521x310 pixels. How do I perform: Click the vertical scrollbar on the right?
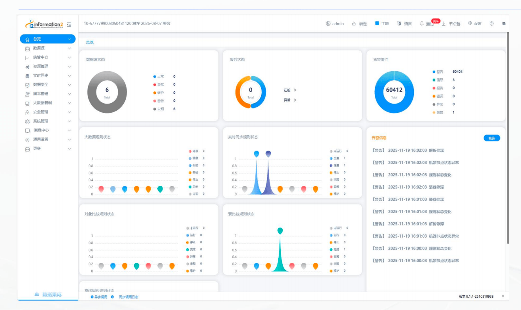508,138
